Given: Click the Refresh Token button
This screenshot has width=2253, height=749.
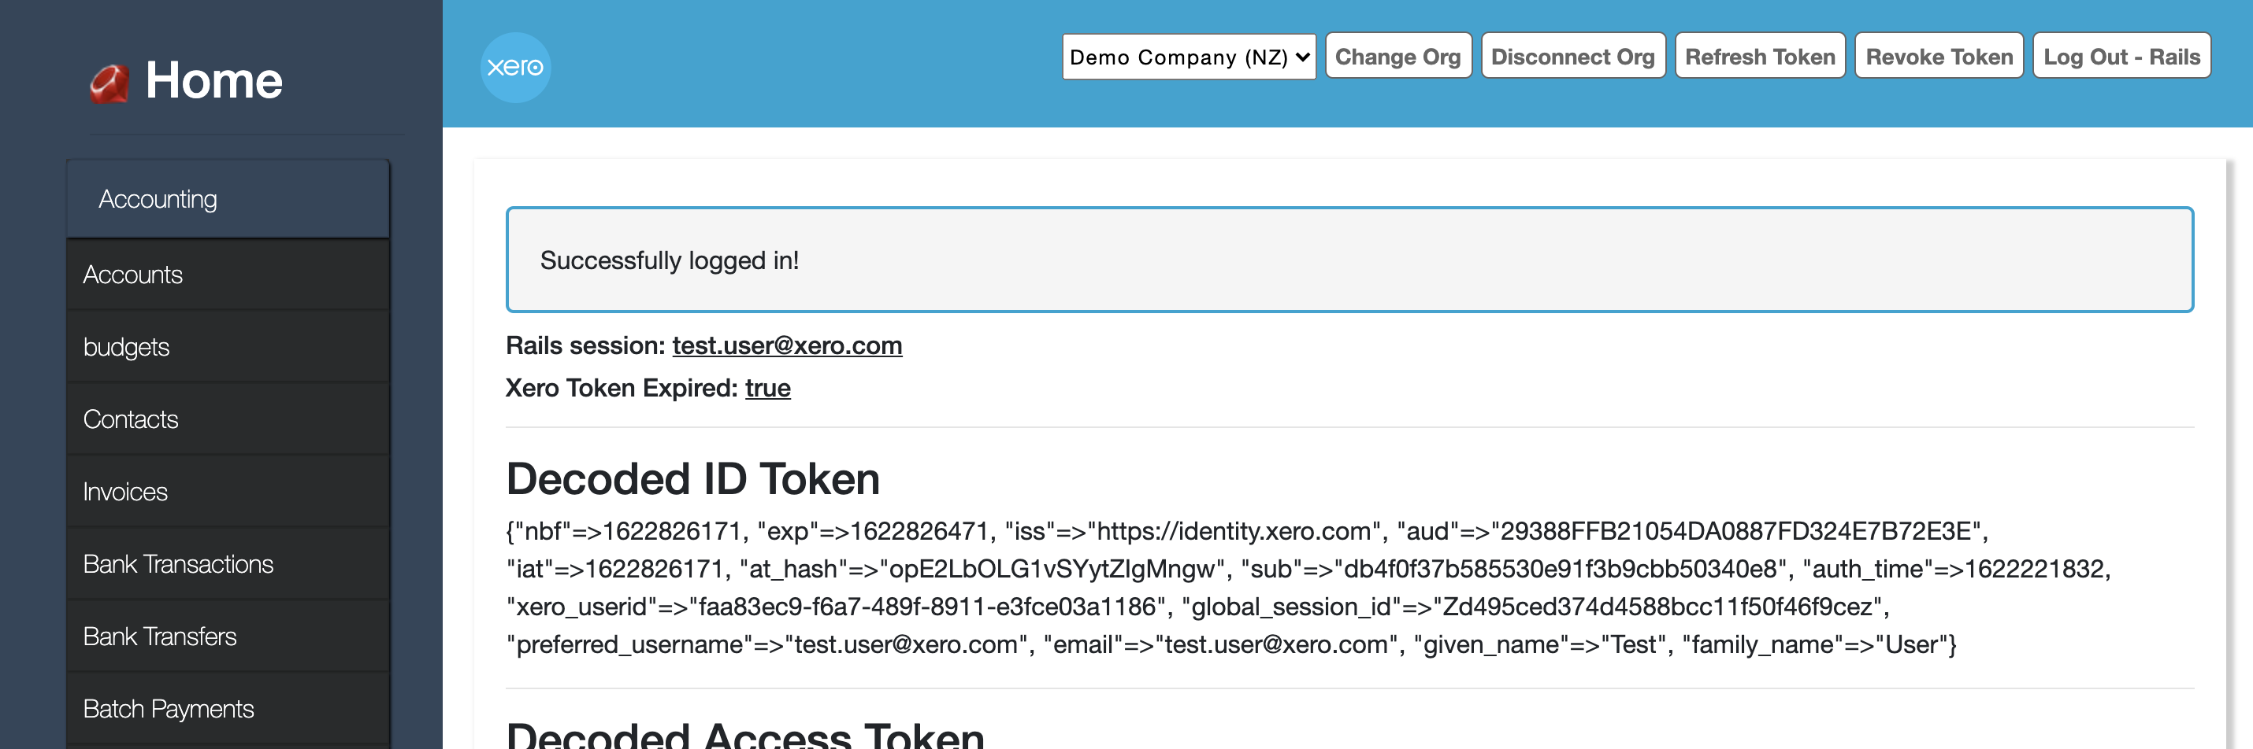Looking at the screenshot, I should (1759, 56).
